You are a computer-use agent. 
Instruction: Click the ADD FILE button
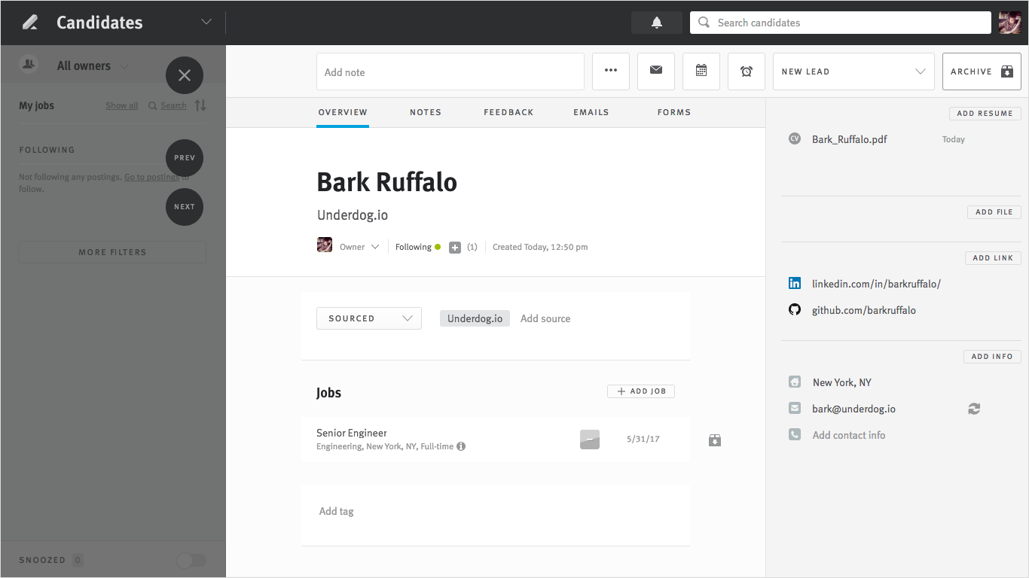pos(994,212)
